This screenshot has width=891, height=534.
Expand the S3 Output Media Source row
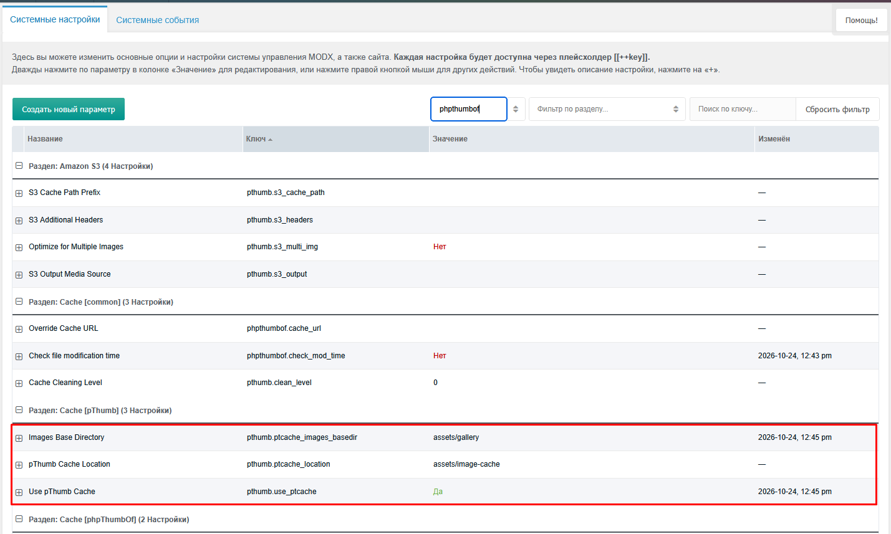click(x=19, y=275)
